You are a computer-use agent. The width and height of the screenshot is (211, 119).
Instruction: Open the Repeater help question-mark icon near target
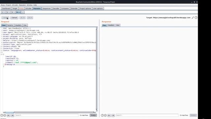196,18
